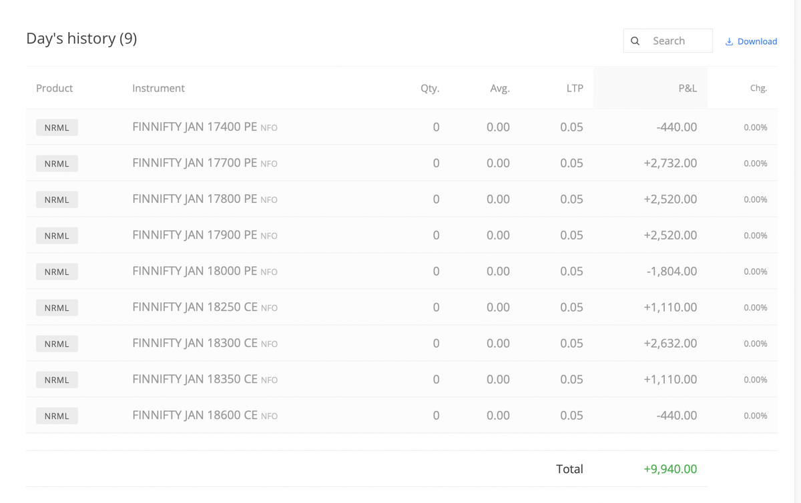Image resolution: width=801 pixels, height=503 pixels.
Task: Click the total +9,940.00 amount
Action: (670, 469)
